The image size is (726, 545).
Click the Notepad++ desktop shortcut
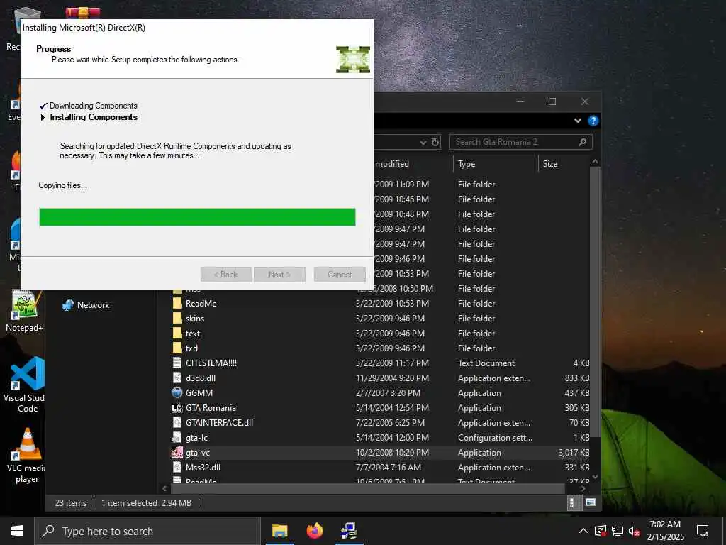tap(26, 312)
